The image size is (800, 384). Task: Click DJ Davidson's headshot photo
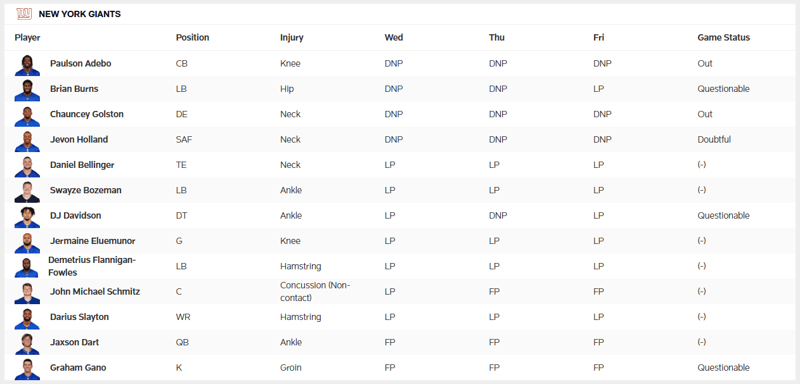click(27, 217)
